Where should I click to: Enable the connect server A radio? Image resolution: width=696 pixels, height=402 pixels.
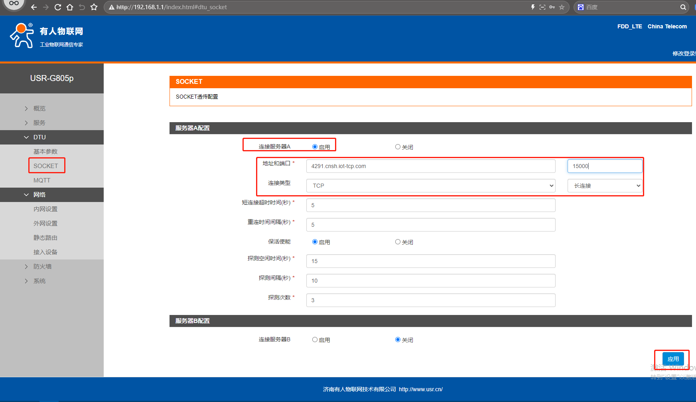pos(315,147)
